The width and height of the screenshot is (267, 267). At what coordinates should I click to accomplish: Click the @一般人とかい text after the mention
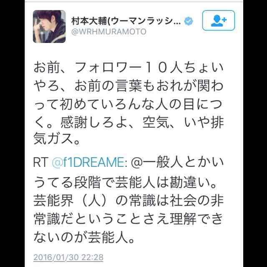click(x=177, y=162)
